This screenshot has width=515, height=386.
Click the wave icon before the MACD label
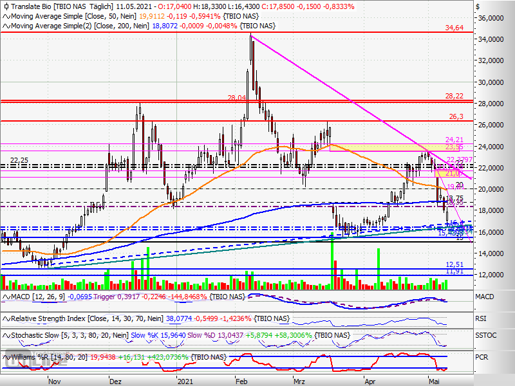click(6, 297)
